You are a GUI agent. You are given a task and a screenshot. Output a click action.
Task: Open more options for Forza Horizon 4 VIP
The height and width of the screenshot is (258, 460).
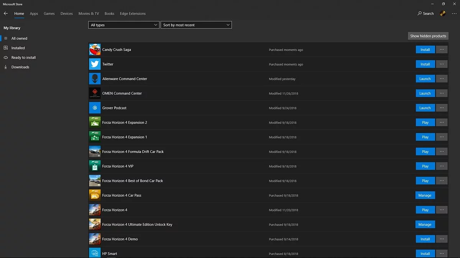pyautogui.click(x=442, y=166)
